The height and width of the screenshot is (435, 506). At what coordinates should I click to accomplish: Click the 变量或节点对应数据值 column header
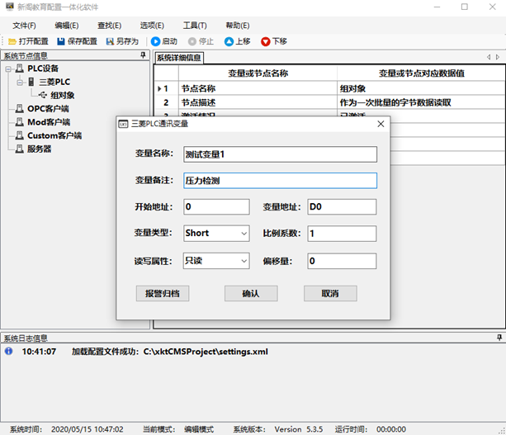[x=421, y=73]
